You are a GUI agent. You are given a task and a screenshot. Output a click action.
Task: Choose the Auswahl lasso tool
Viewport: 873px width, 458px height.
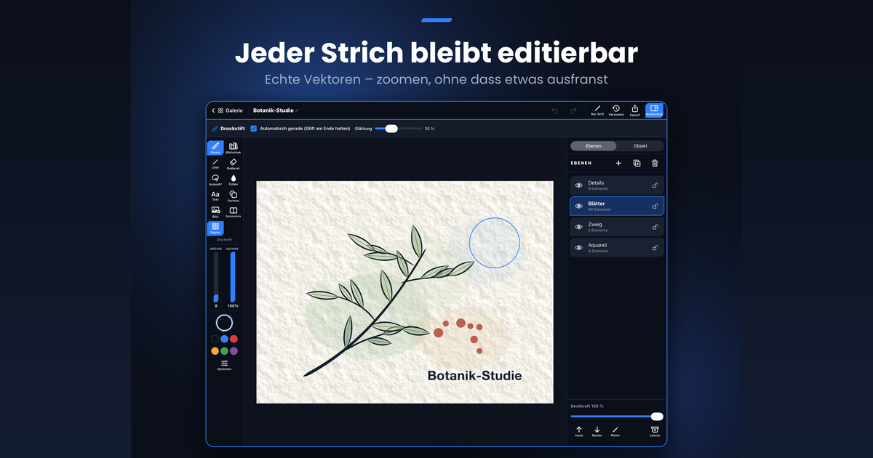coord(215,180)
